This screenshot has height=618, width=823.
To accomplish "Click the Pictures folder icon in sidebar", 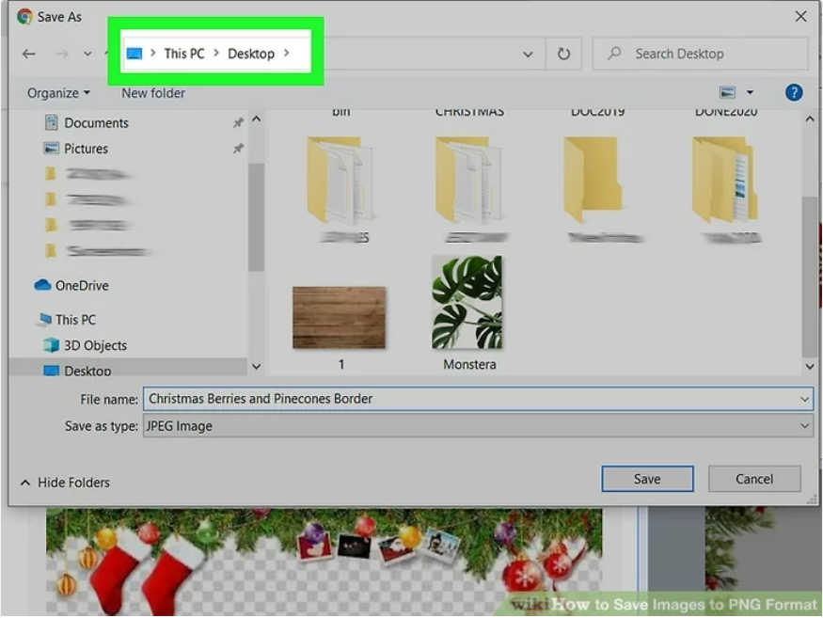I will 51,149.
